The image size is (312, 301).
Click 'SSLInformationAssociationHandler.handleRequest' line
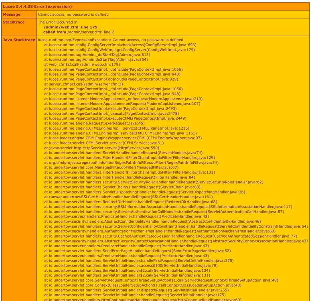[x=168, y=207]
